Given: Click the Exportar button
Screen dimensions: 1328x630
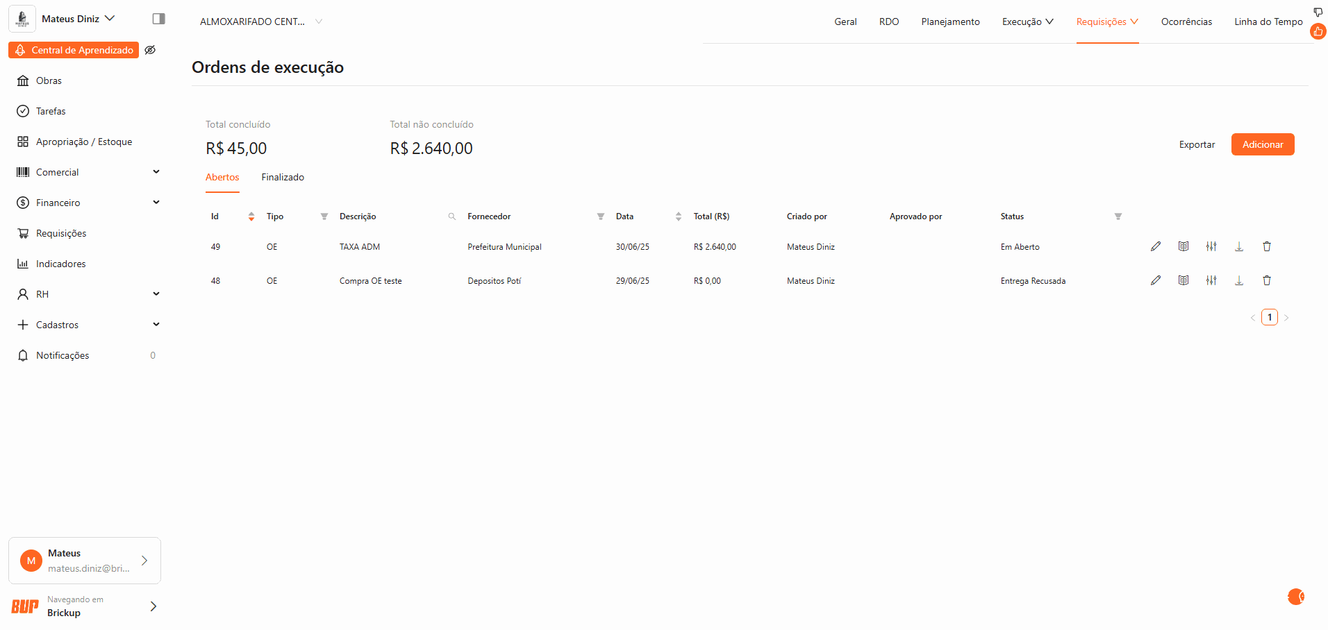Looking at the screenshot, I should (1197, 144).
